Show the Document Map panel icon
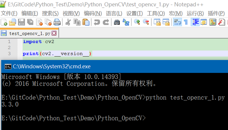The height and width of the screenshot is (130, 228). pos(213,22)
